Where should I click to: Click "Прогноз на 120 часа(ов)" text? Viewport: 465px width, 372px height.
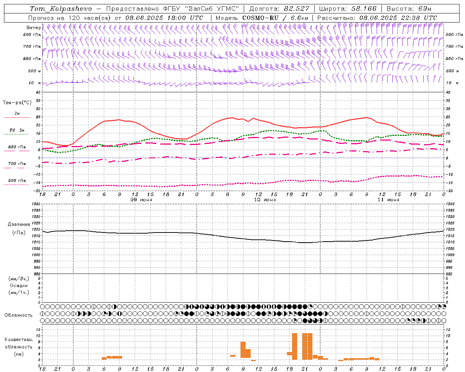click(x=70, y=18)
